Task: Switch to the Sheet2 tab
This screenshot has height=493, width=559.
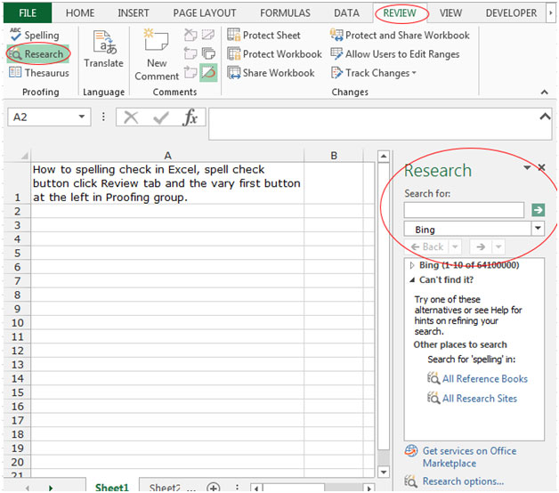Action: click(164, 487)
